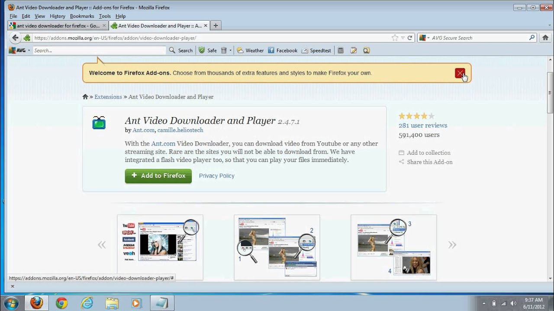The height and width of the screenshot is (311, 554).
Task: Open the View menu
Action: click(40, 16)
